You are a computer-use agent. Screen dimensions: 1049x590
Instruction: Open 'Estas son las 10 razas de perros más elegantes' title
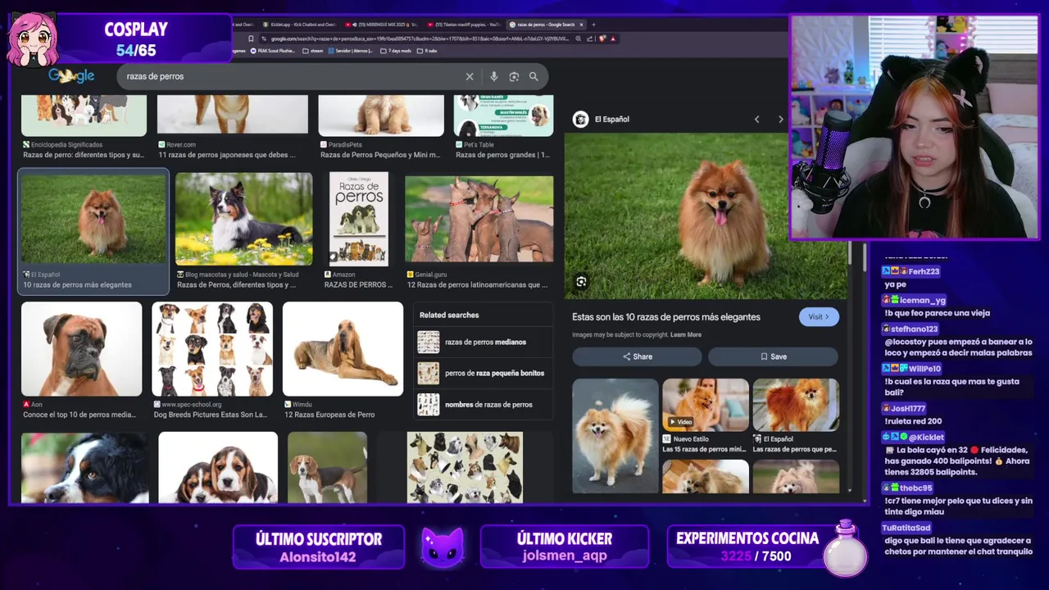pos(666,316)
